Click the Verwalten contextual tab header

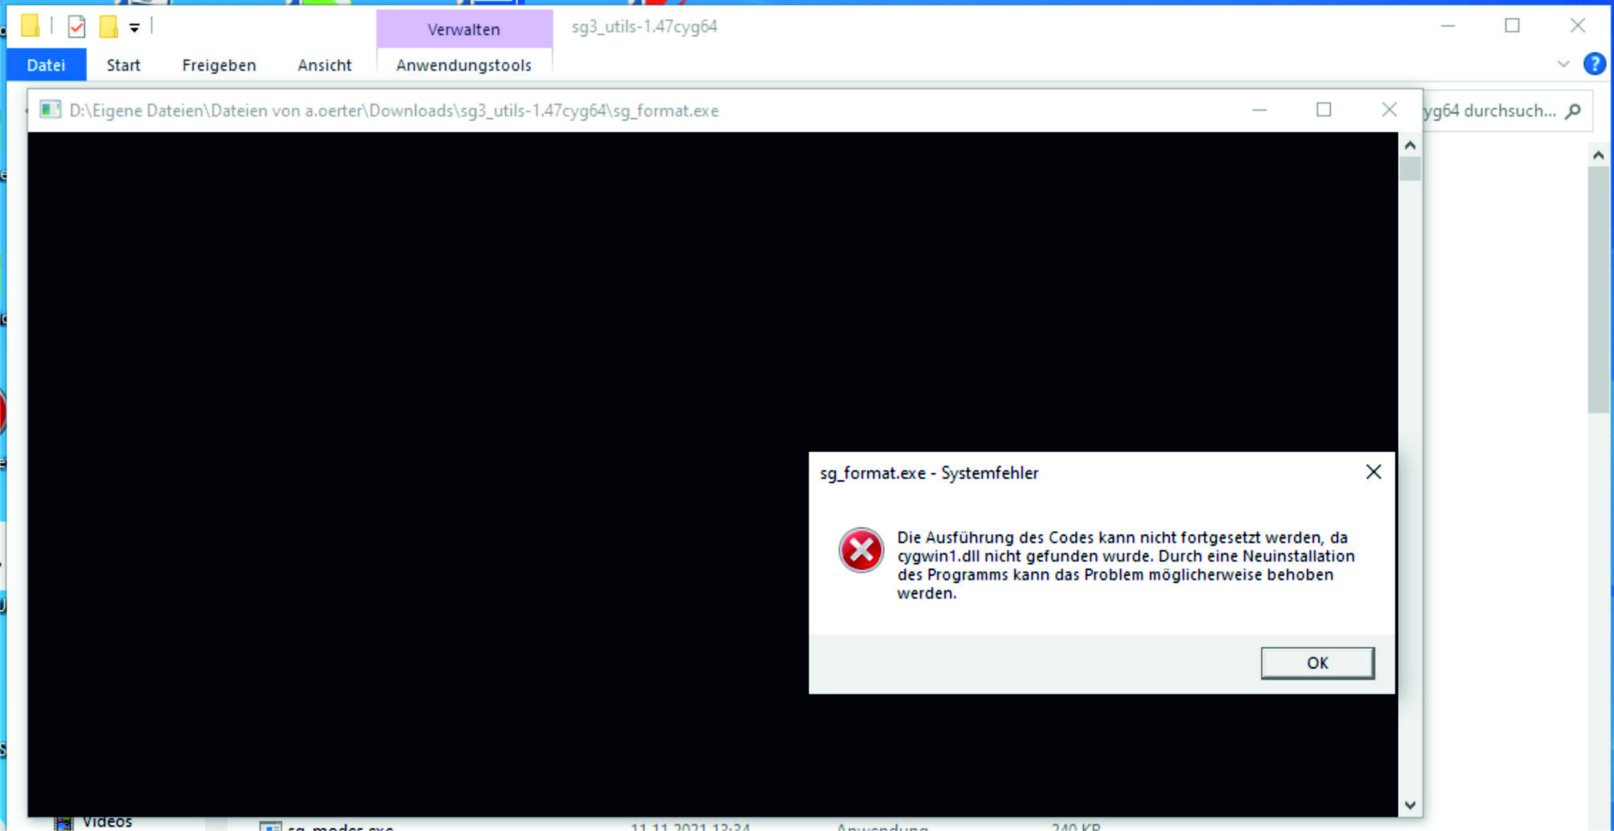point(463,30)
